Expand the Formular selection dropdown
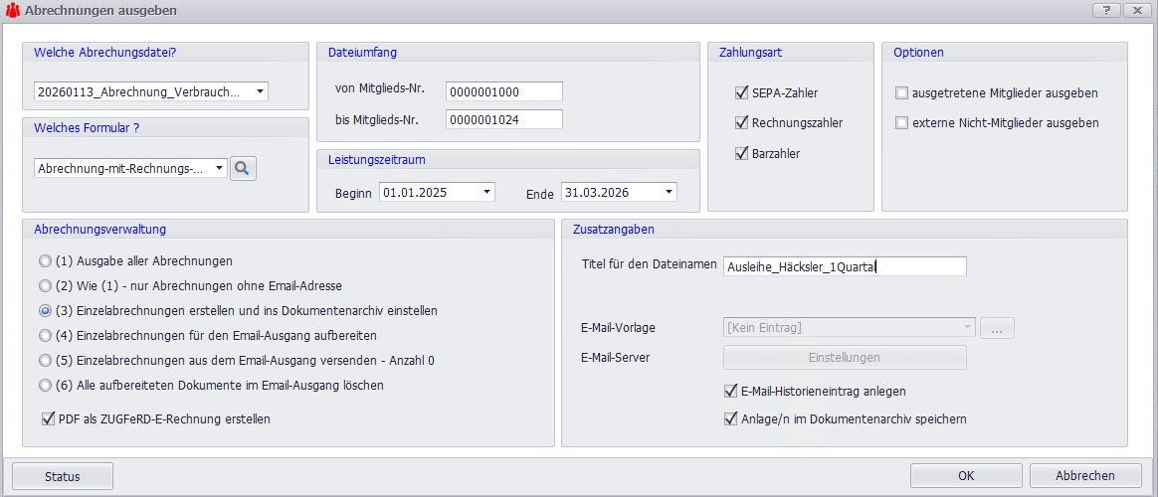 coord(219,169)
